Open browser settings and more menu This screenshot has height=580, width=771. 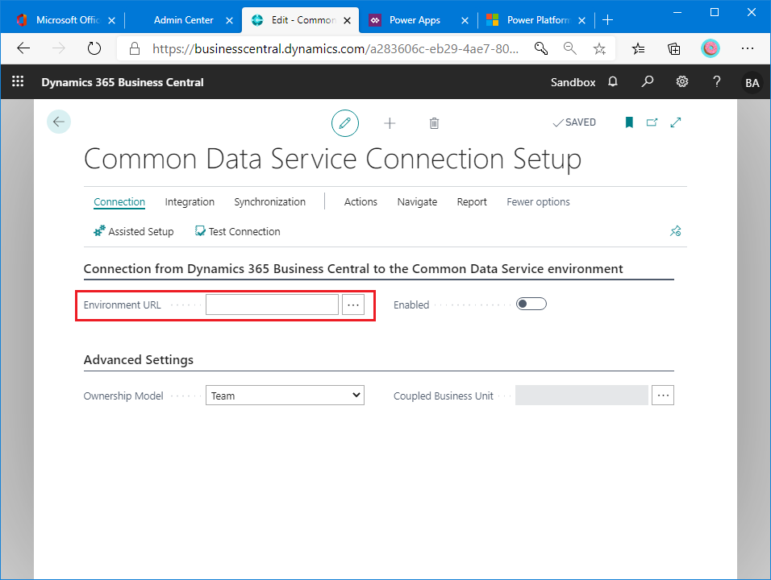click(x=748, y=48)
